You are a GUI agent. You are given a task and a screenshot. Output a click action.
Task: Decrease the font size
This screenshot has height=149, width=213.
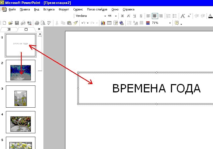(189, 16)
